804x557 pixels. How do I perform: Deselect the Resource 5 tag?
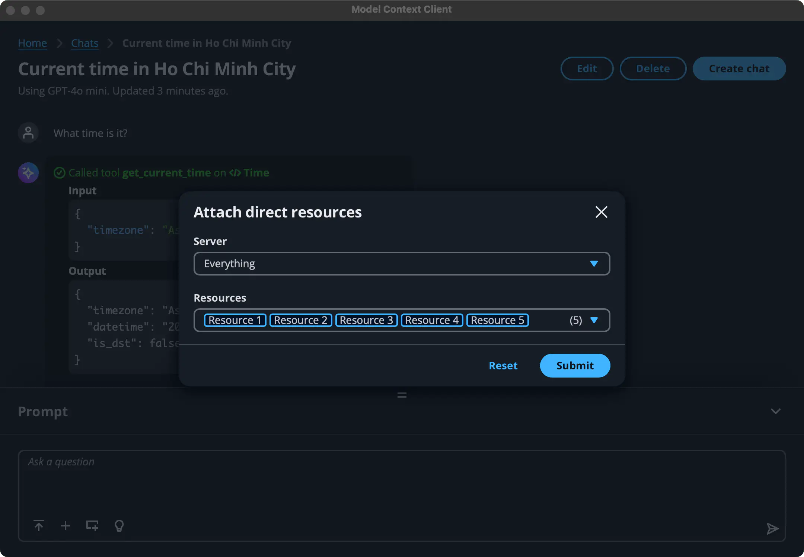pyautogui.click(x=497, y=320)
